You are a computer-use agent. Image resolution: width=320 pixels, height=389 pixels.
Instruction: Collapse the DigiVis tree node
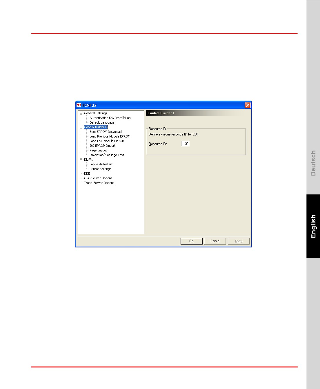click(81, 160)
